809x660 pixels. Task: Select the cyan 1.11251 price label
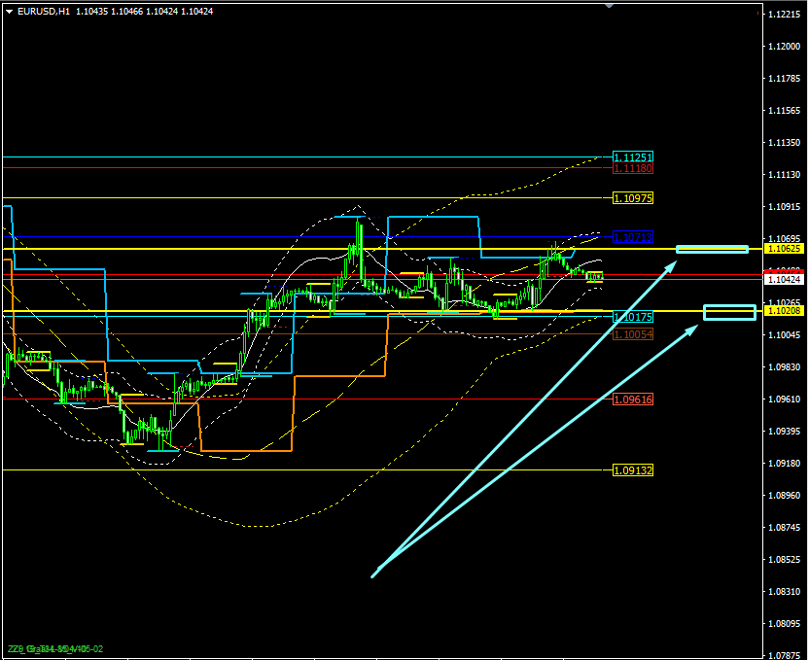633,156
